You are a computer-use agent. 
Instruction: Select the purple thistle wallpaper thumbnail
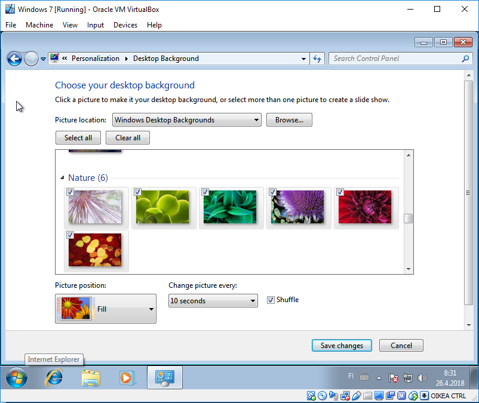(x=297, y=207)
